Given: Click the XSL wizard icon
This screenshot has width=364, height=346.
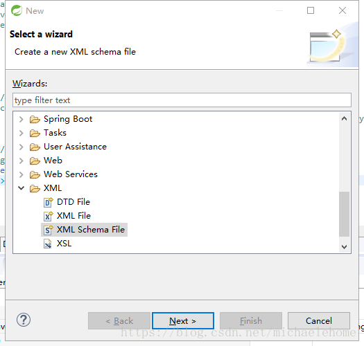Looking at the screenshot, I should point(48,244).
